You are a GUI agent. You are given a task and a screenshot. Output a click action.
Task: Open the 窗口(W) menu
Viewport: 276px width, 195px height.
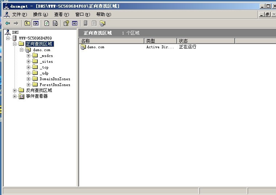pos(83,15)
